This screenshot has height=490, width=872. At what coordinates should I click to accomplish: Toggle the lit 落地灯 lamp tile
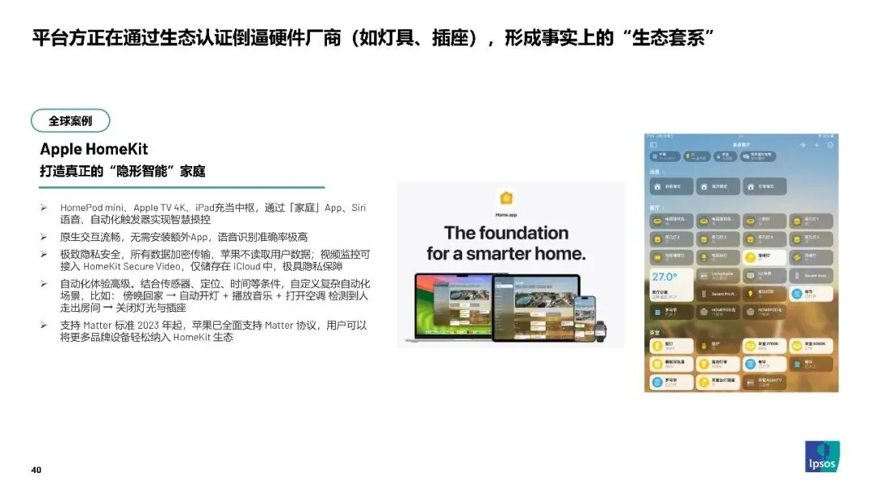pos(765,257)
